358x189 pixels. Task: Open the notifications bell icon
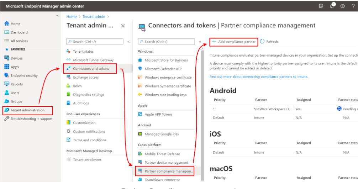coord(332,6)
